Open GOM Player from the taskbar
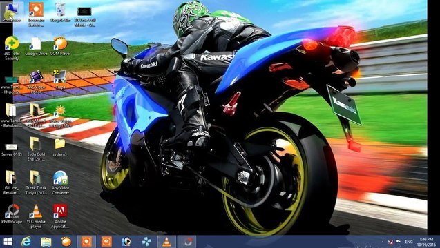 click(66, 242)
